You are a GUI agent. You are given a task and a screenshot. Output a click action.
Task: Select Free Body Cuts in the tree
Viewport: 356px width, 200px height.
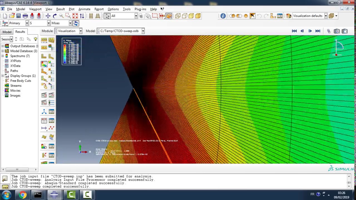click(21, 81)
